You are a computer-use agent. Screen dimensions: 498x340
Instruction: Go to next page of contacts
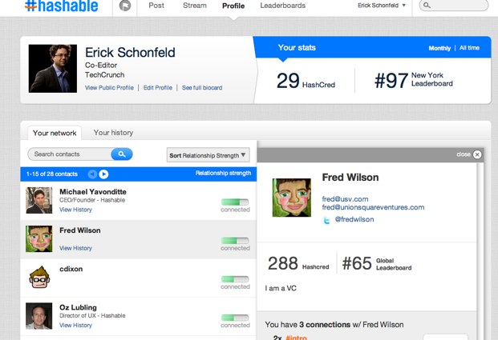tap(104, 174)
